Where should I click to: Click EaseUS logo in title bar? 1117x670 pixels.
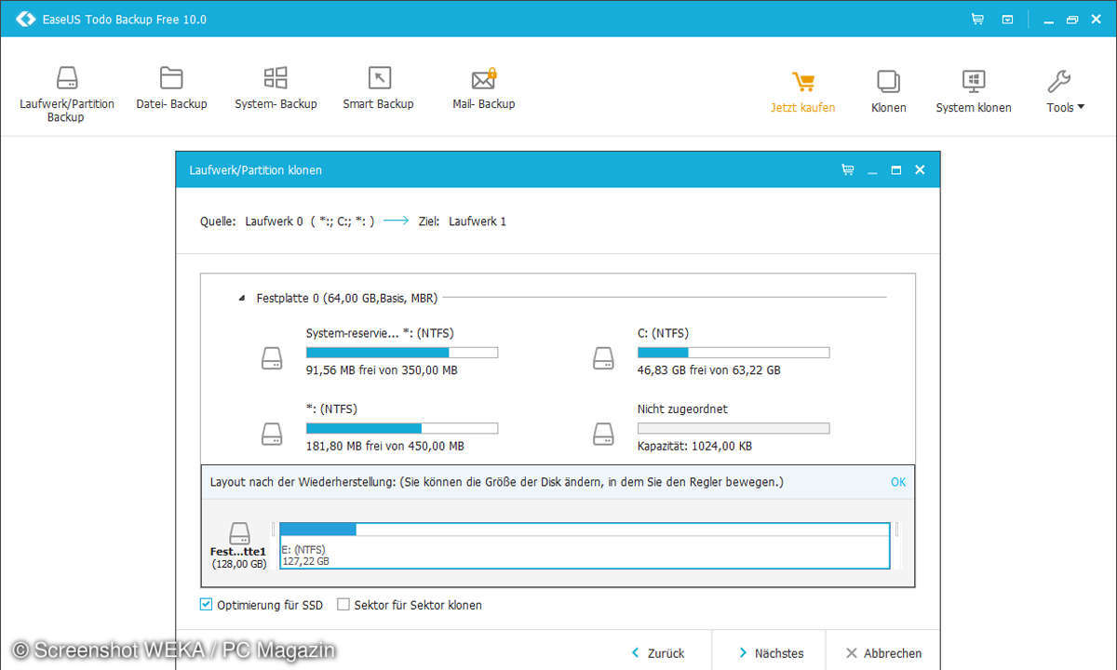coord(26,19)
